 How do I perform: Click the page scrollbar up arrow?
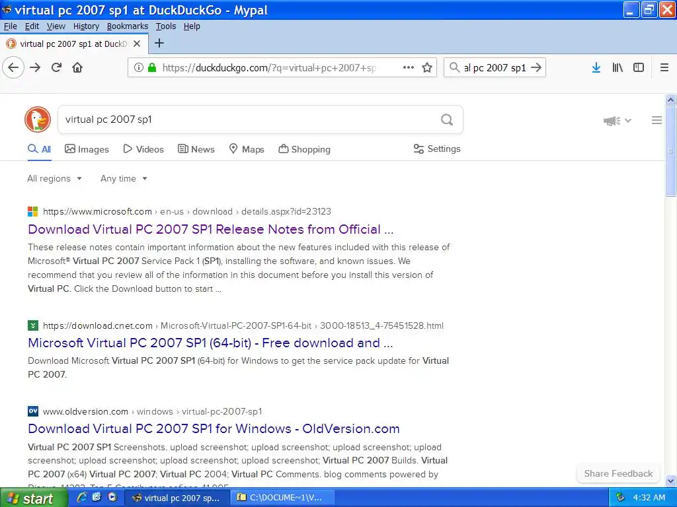[670, 100]
